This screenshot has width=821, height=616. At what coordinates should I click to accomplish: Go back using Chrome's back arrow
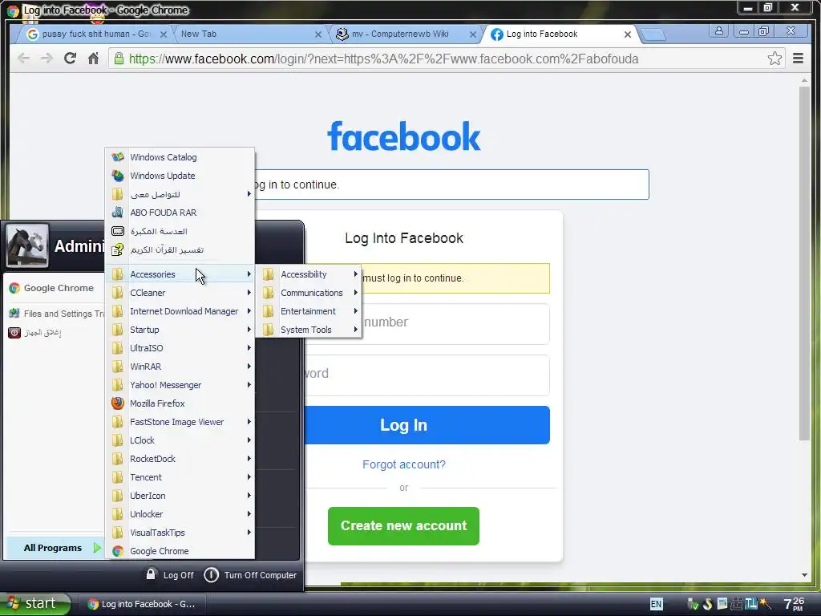(x=23, y=58)
